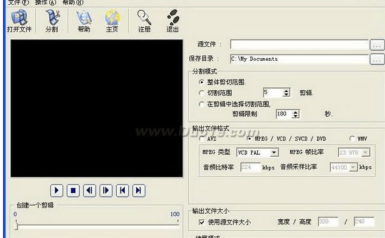
Task: Click the 宽度 field showing 320
Action: coord(328,222)
